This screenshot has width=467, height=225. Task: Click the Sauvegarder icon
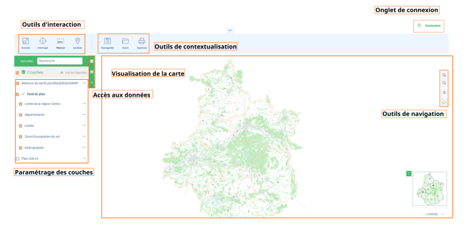tap(108, 41)
